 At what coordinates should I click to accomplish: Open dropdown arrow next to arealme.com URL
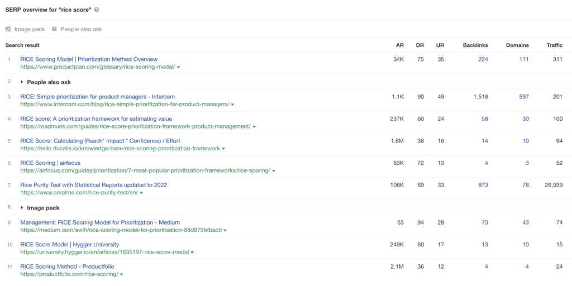click(141, 193)
